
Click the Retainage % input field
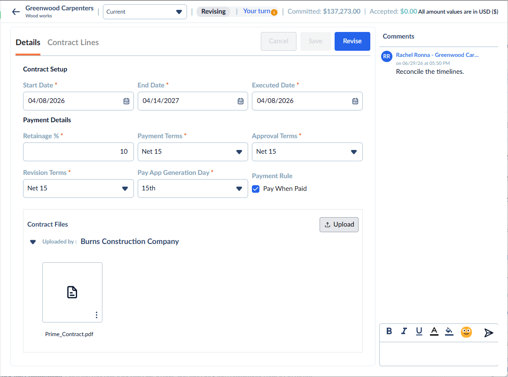(78, 152)
